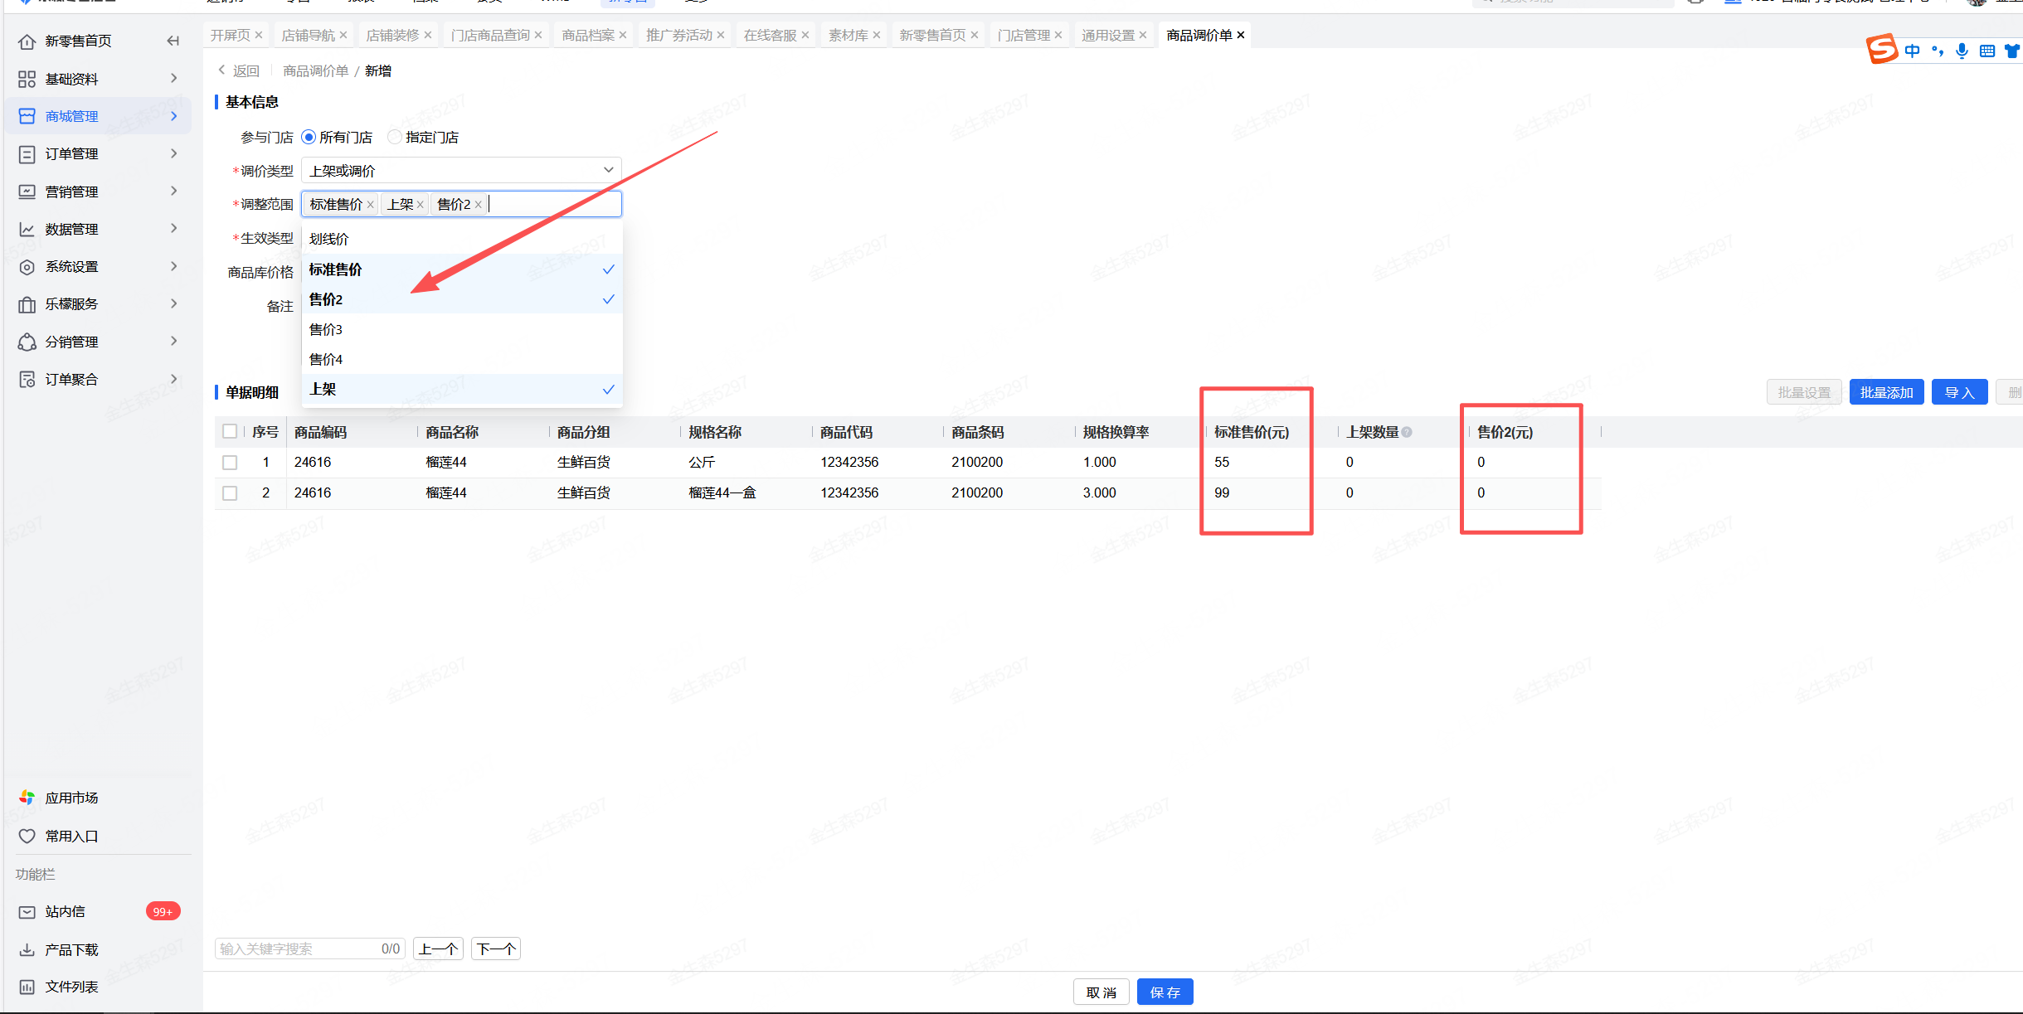Click the 新零售首页 home icon in sidebar
The width and height of the screenshot is (2023, 1014).
click(27, 41)
